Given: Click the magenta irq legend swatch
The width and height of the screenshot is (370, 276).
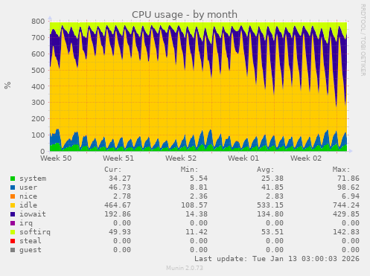Looking at the screenshot, I should 13,223.
